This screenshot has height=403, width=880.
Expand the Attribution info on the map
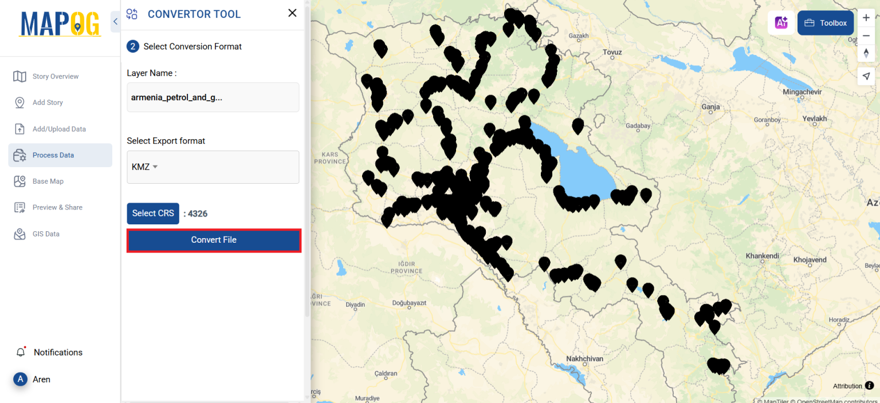click(869, 386)
